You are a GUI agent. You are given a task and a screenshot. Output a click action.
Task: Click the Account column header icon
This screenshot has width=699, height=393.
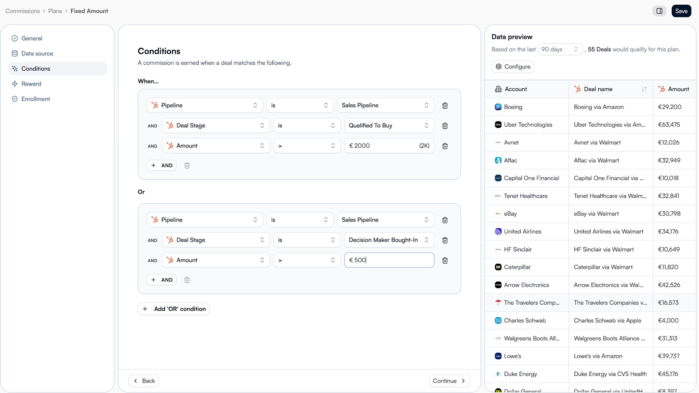pos(498,89)
